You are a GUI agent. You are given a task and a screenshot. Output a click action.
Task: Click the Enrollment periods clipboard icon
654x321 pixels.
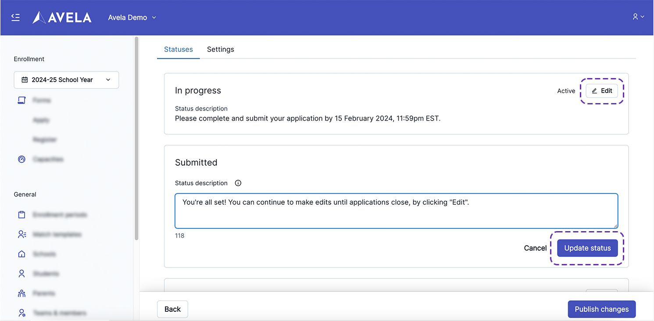21,215
